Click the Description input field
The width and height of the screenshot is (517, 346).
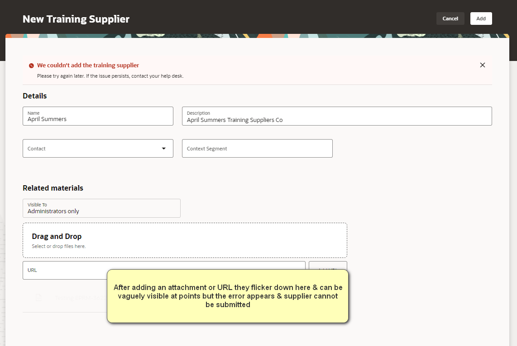click(x=337, y=116)
